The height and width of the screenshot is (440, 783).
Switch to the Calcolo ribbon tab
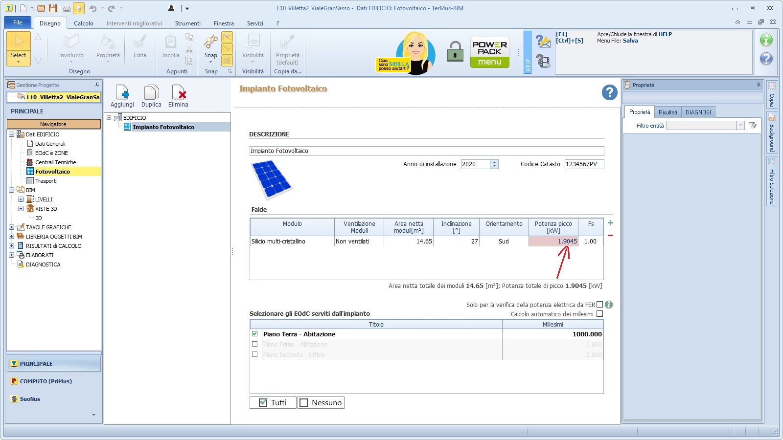84,23
